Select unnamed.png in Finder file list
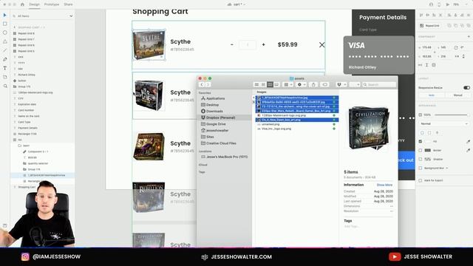This screenshot has height=266, width=473. [x=270, y=124]
